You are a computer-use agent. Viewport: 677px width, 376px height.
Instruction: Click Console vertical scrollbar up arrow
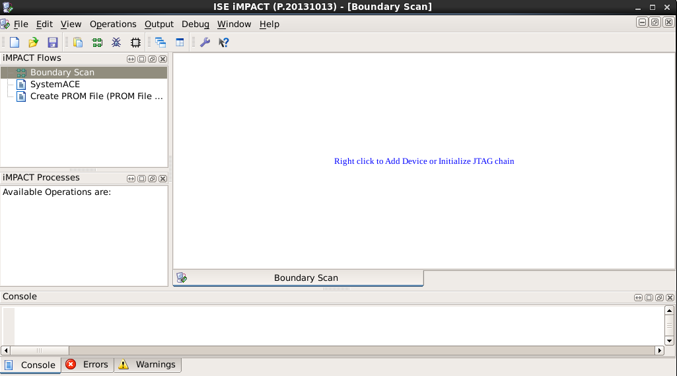point(669,311)
